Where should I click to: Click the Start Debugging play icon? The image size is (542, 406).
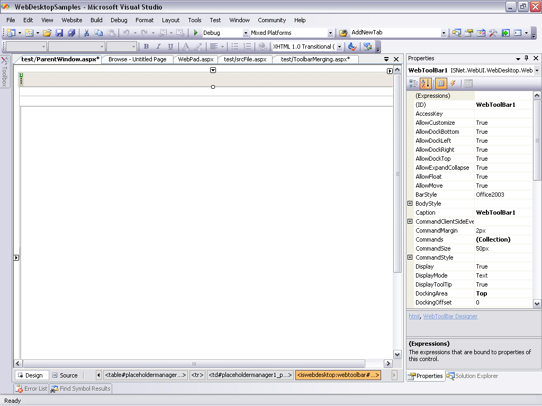[196, 33]
